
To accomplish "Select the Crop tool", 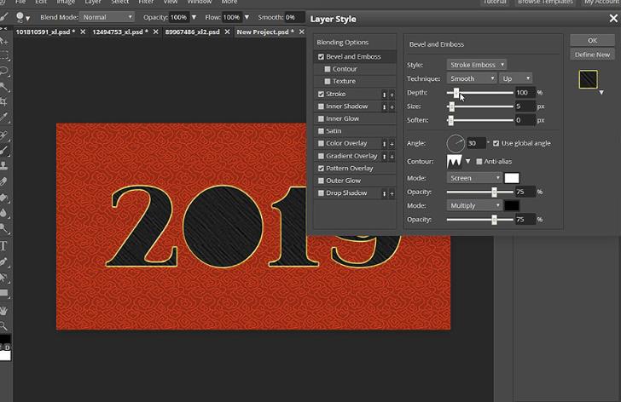I will (4, 101).
